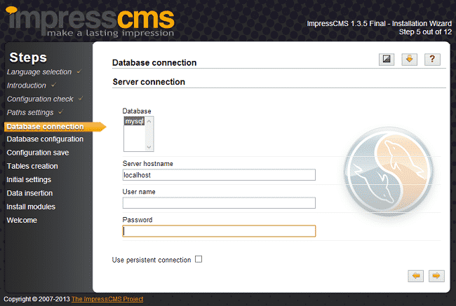This screenshot has width=456, height=306.
Task: Focus the Server hostname field
Action: coord(219,175)
